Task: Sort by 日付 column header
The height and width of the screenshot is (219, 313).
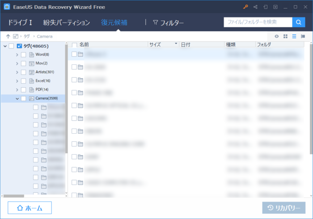Action: (186, 45)
